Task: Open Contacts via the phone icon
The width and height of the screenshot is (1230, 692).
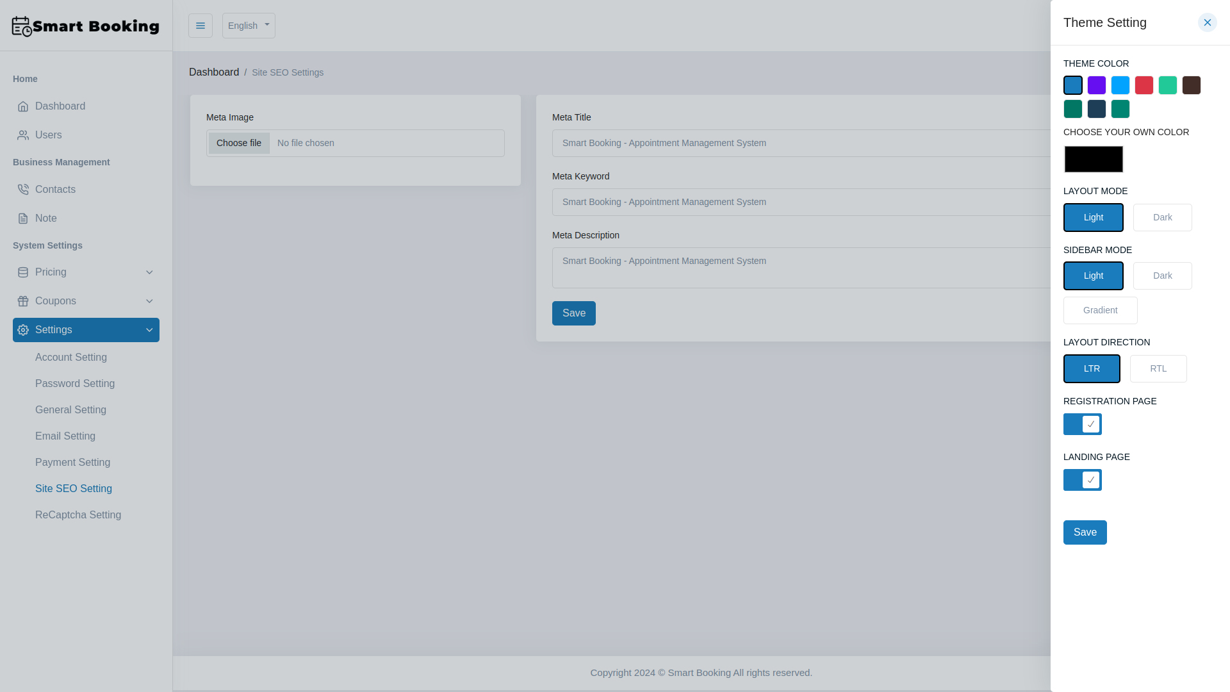Action: (x=23, y=189)
